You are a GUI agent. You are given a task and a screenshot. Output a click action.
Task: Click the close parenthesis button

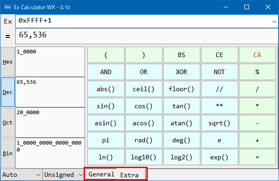click(144, 55)
